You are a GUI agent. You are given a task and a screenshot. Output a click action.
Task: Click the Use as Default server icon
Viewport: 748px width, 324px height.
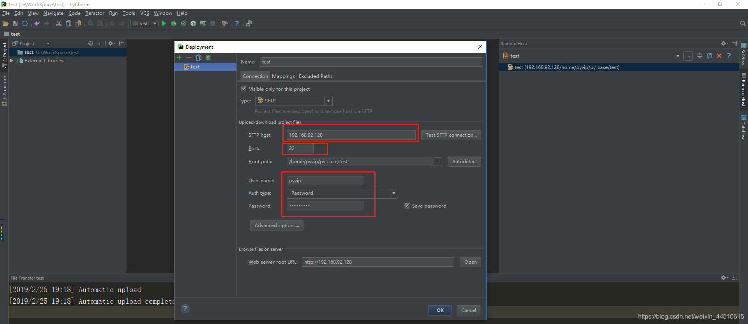(x=208, y=58)
